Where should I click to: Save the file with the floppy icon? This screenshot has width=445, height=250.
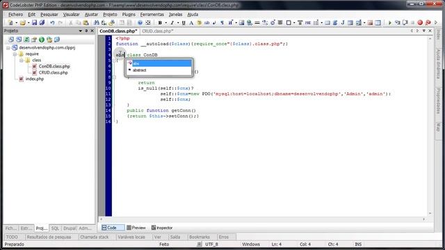[34, 23]
